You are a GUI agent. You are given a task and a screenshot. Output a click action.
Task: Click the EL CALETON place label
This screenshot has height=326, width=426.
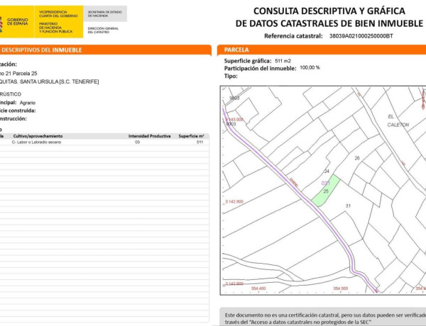coord(398,119)
